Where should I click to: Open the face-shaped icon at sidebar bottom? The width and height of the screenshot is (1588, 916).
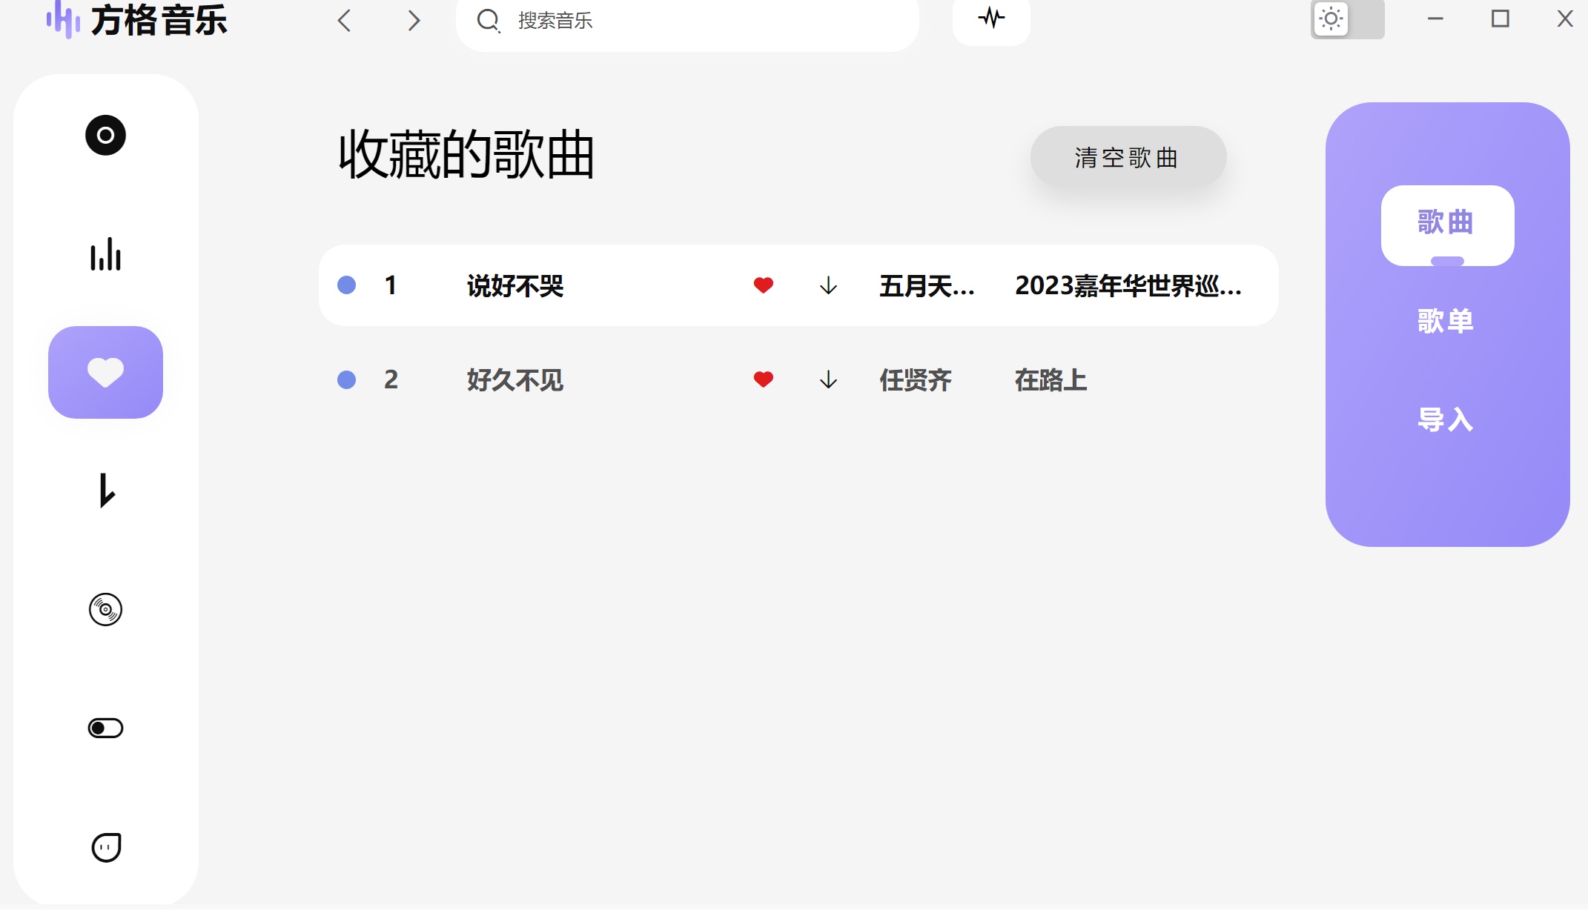[106, 847]
